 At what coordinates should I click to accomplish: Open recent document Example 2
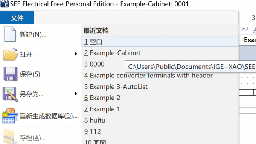[x=160, y=98]
